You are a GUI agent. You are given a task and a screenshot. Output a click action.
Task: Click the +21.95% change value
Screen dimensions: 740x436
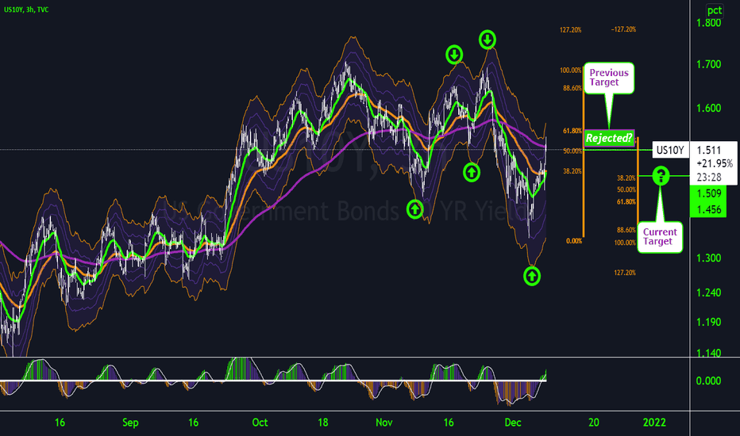(715, 163)
